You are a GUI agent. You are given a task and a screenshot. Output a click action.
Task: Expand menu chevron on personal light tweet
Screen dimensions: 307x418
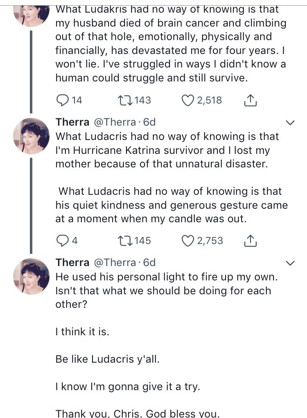(x=290, y=263)
